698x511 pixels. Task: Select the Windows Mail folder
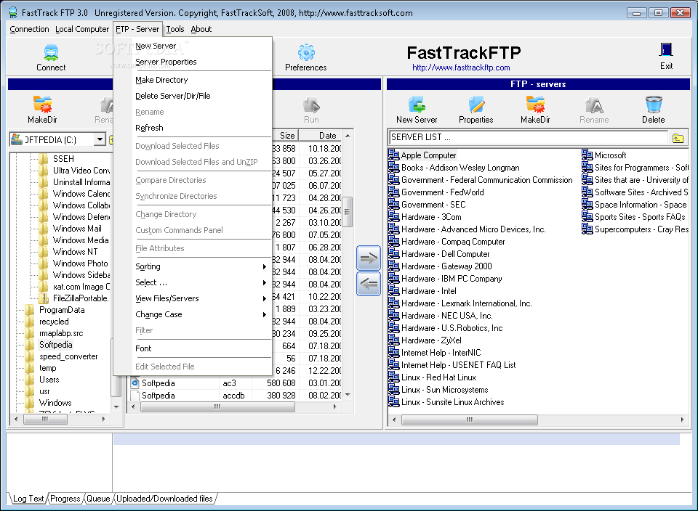[x=71, y=229]
